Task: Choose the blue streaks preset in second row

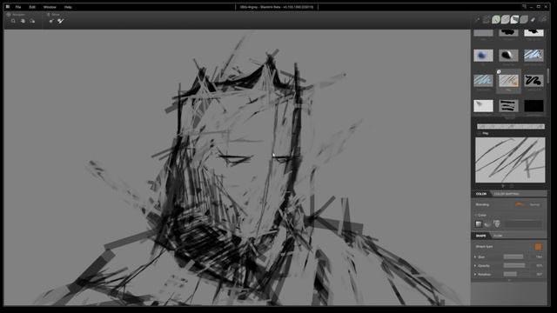Action: coord(534,56)
